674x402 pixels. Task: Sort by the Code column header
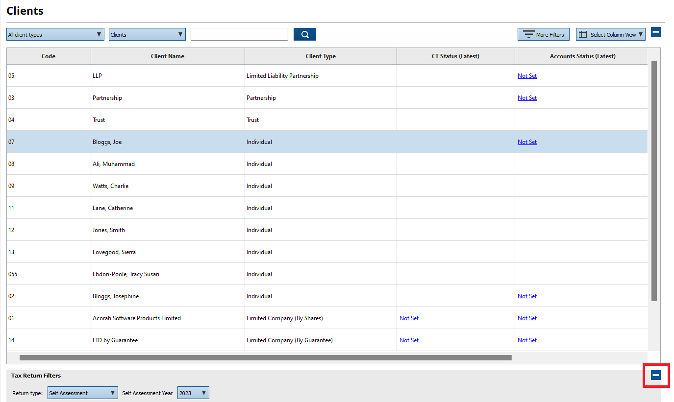point(48,56)
